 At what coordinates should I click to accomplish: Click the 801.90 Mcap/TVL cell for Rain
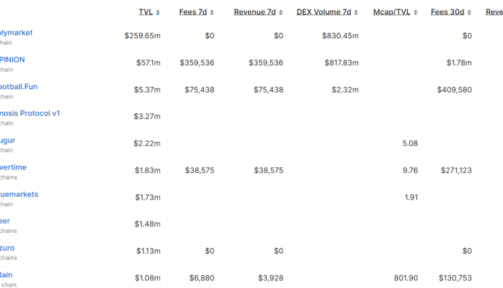click(404, 277)
